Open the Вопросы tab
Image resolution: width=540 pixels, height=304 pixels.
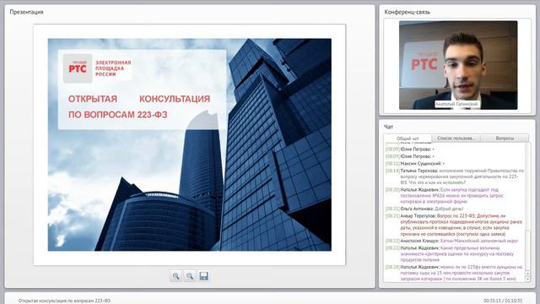(x=505, y=138)
